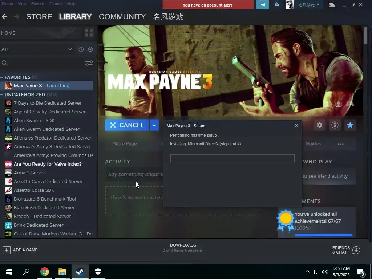Switch to grid collections view icon

(x=89, y=33)
